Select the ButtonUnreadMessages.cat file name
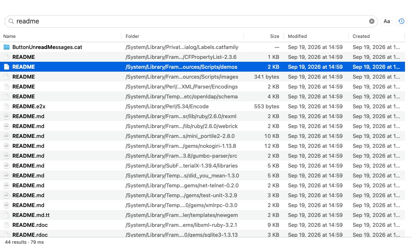The height and width of the screenshot is (247, 412). [47, 47]
